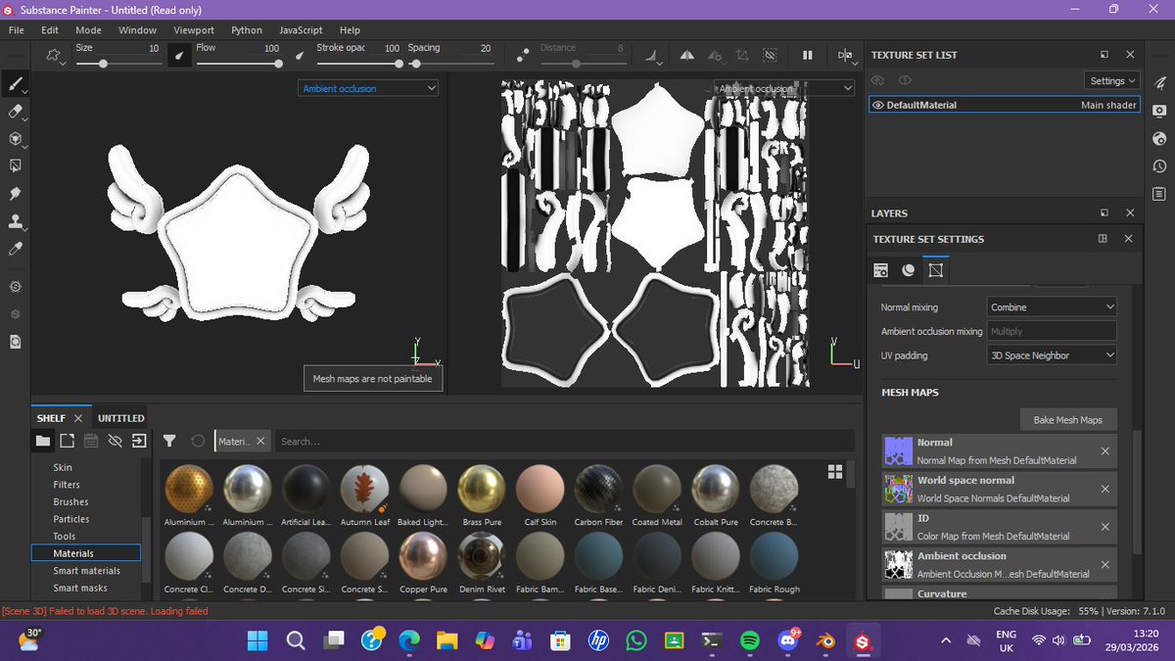Select the Clone stamp tool

15,222
